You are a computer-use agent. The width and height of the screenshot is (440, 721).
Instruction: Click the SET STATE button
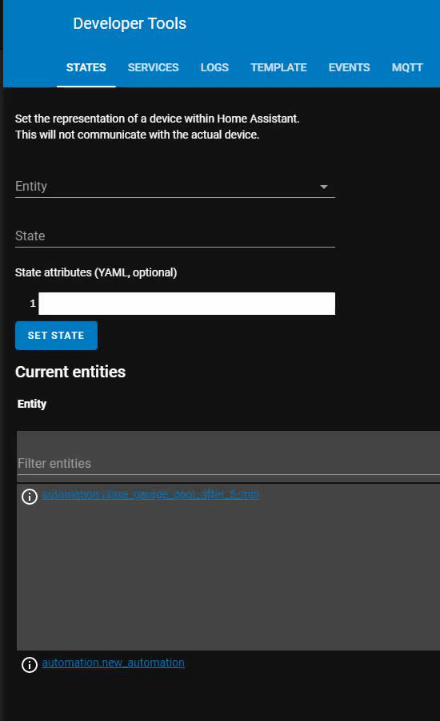(56, 335)
